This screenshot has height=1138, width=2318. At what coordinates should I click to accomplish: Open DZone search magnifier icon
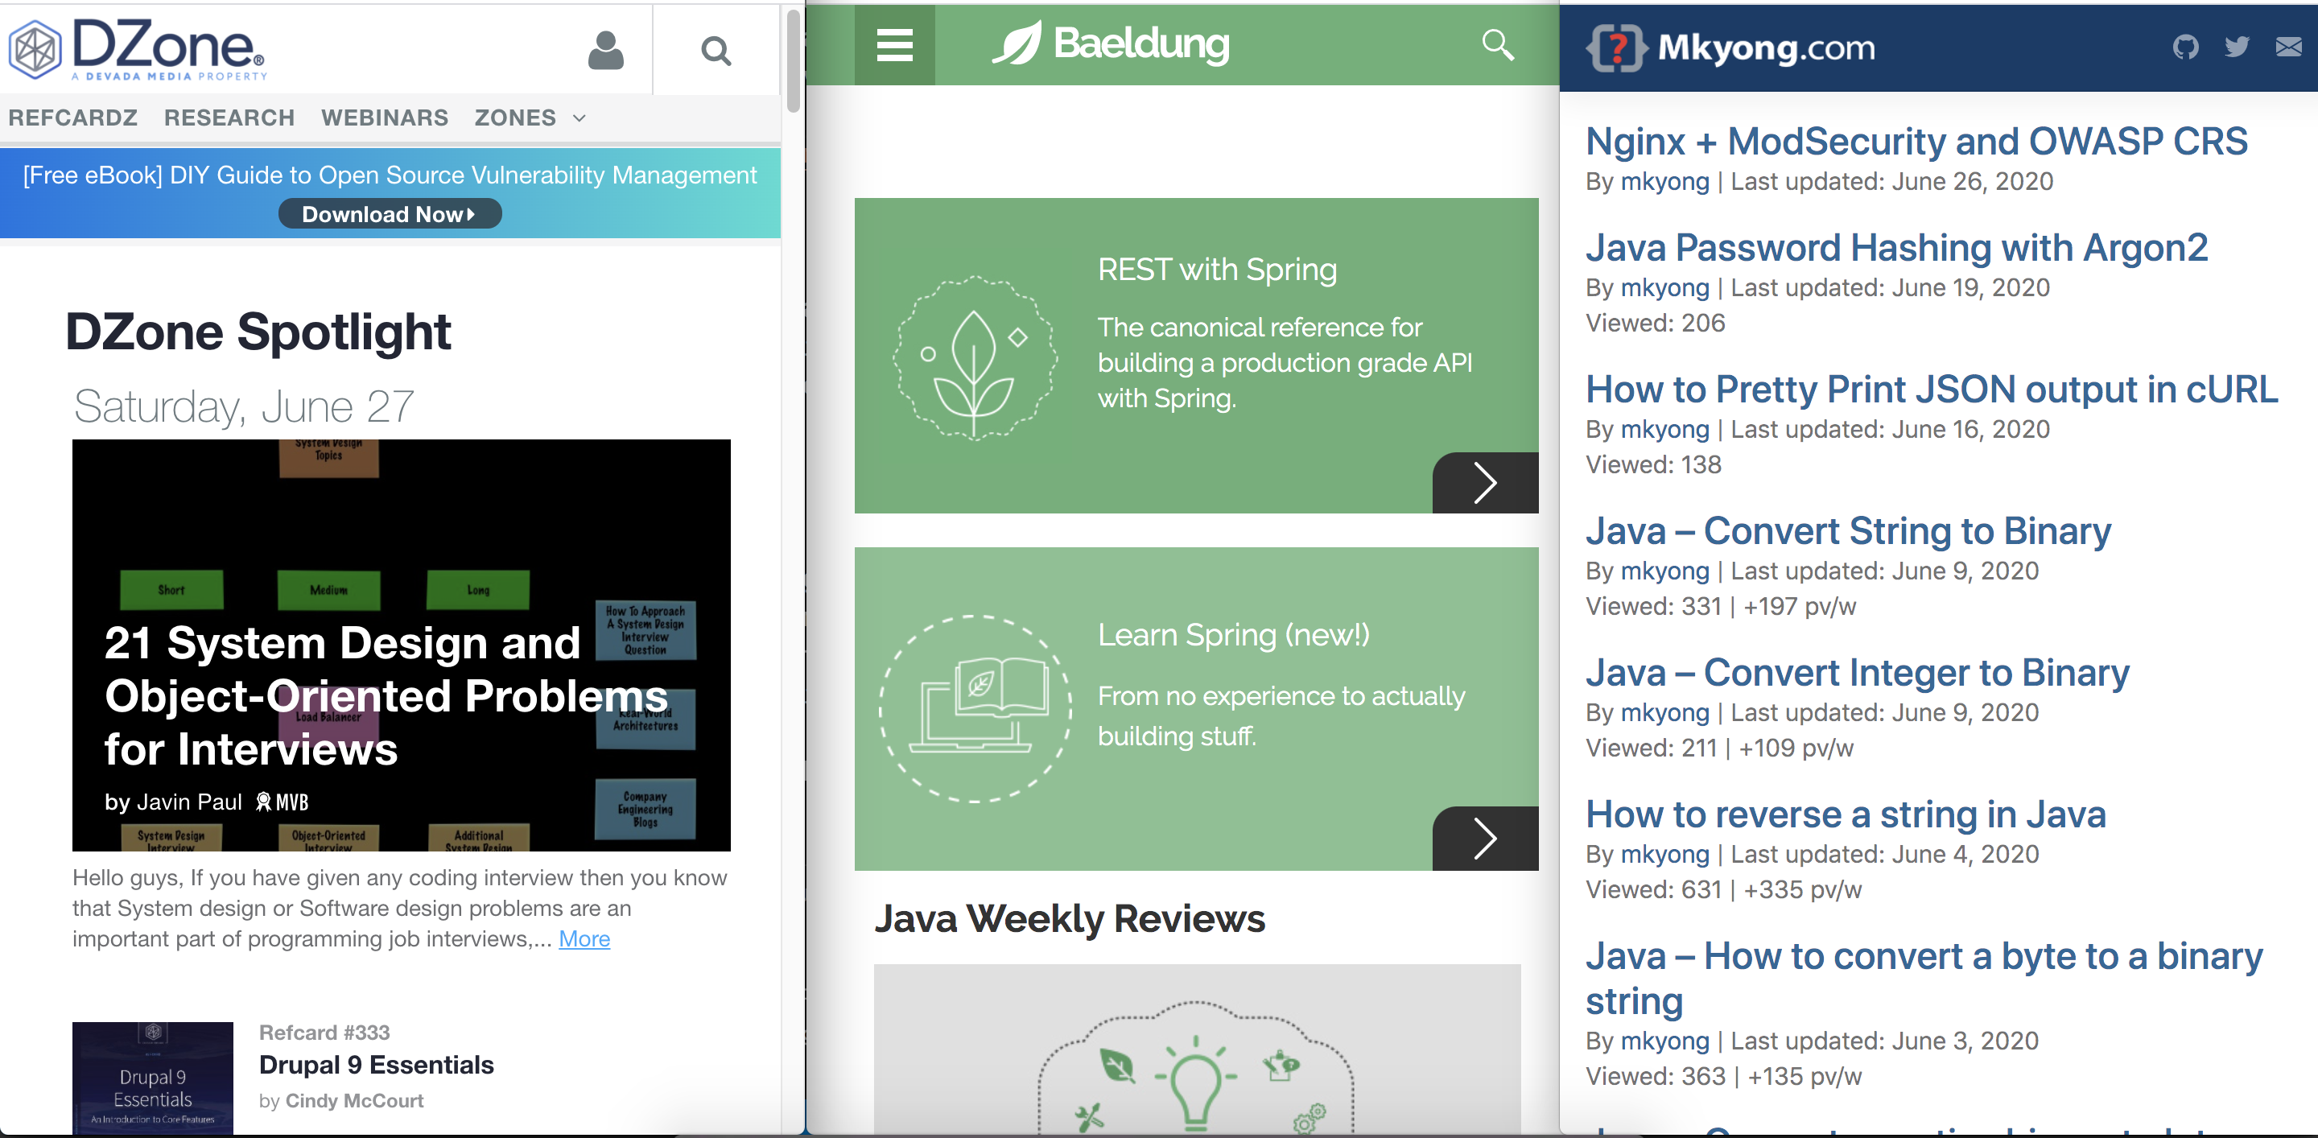pos(716,52)
